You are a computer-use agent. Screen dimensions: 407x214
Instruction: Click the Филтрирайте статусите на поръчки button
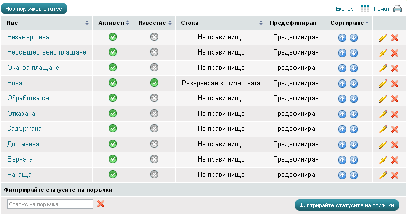pyautogui.click(x=347, y=205)
